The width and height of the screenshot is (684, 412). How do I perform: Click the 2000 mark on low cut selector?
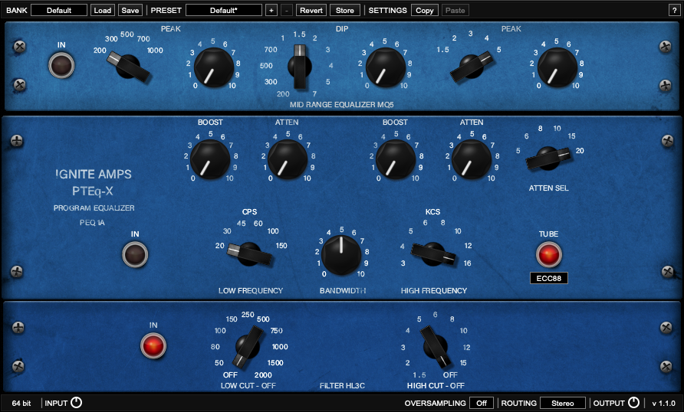(263, 375)
